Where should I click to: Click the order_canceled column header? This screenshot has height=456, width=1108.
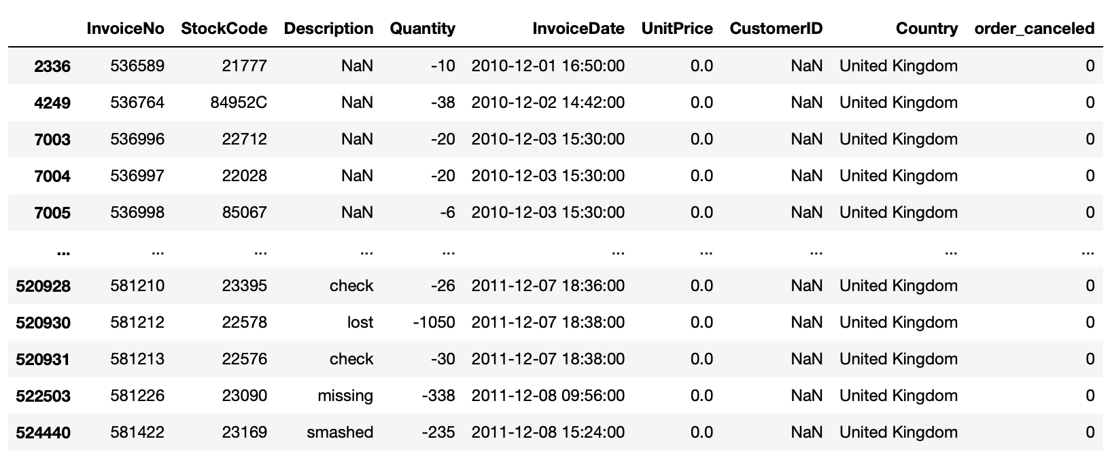point(1035,28)
